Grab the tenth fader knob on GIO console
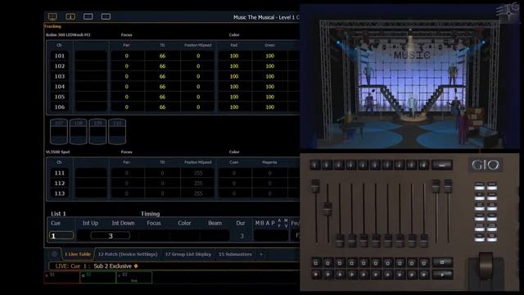Viewport: 524px width, 295px height. tap(424, 240)
